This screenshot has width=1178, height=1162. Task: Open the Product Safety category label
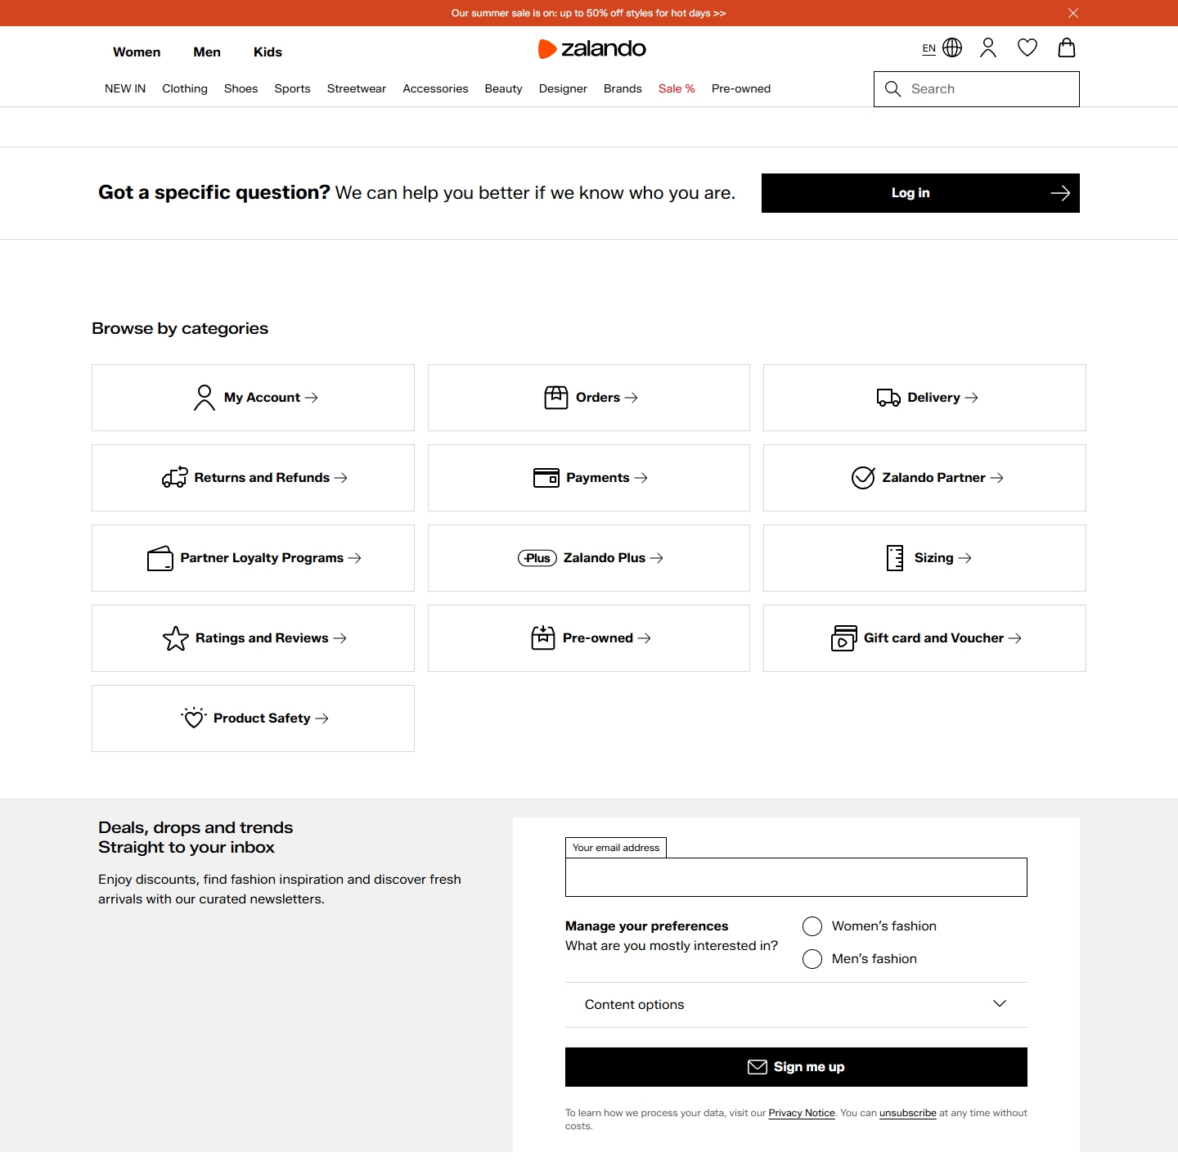click(262, 718)
